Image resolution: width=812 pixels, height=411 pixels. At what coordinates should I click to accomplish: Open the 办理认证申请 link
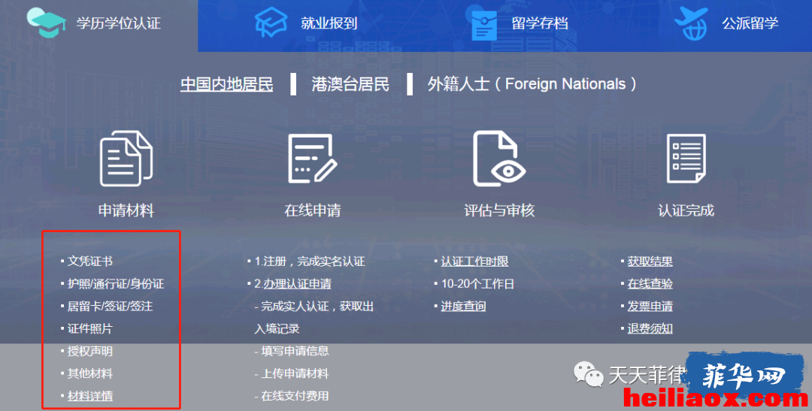pos(297,284)
